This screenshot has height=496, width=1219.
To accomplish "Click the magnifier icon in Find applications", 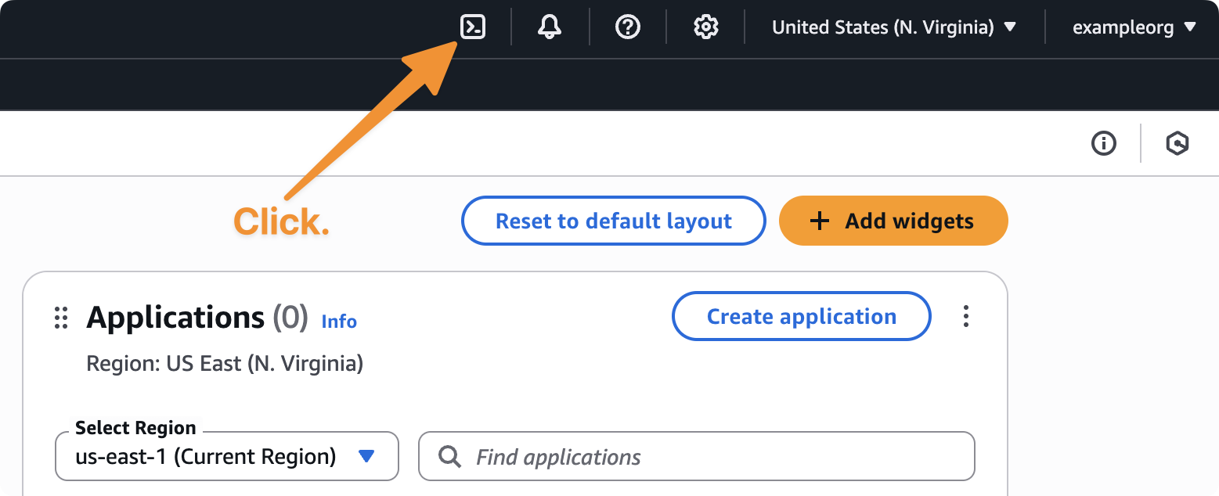I will 449,456.
